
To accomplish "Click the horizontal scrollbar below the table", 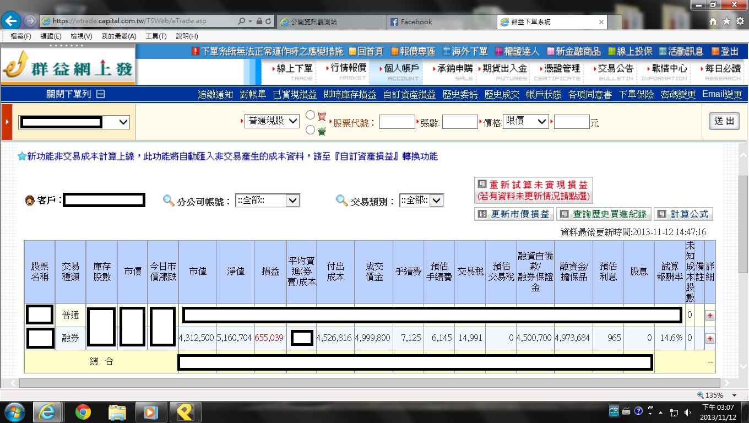I will [x=369, y=383].
